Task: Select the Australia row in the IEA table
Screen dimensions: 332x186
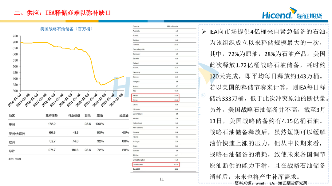Action: click(x=164, y=31)
